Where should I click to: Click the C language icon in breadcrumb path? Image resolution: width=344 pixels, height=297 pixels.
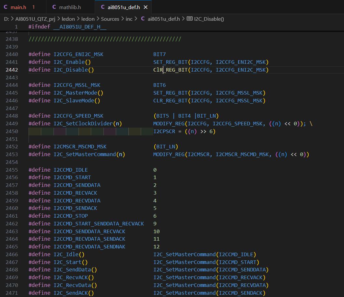point(143,19)
